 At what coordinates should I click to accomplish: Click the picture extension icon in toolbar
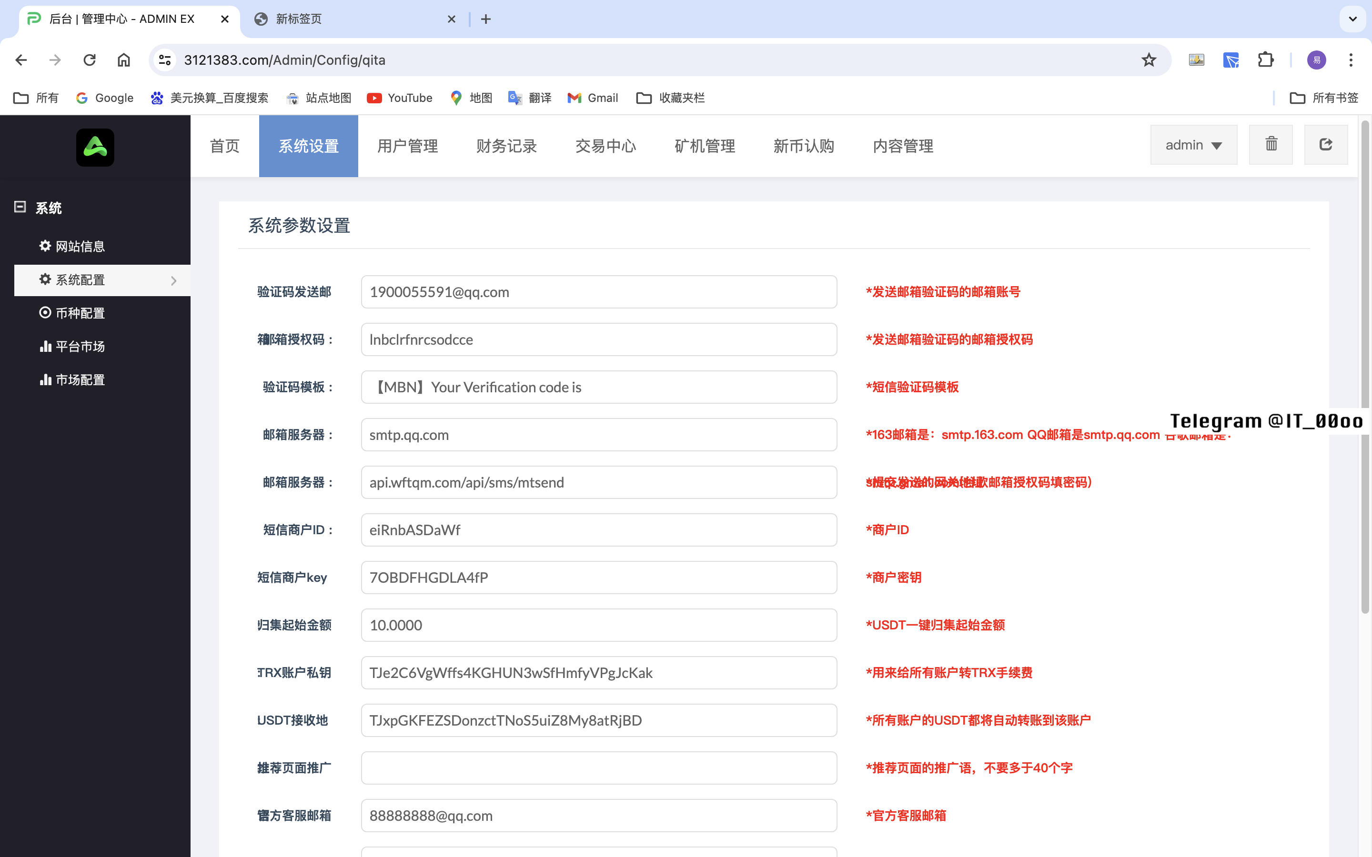[x=1196, y=60]
